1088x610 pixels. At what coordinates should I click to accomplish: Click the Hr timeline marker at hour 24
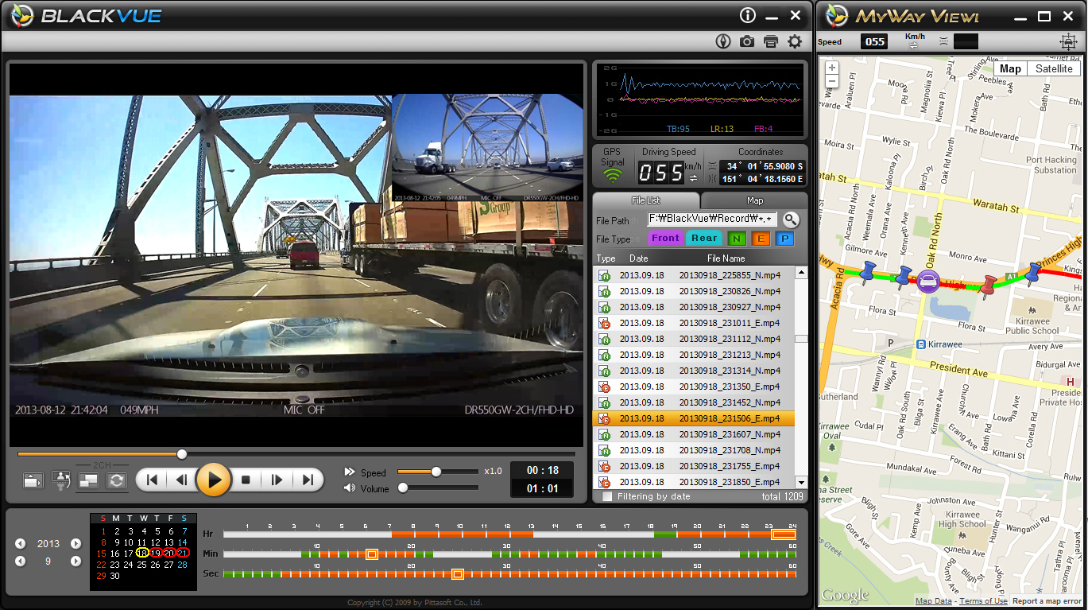click(x=784, y=534)
